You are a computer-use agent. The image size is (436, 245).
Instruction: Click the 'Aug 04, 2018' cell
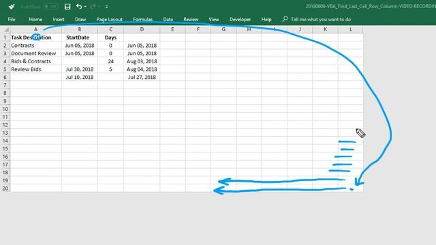click(142, 69)
